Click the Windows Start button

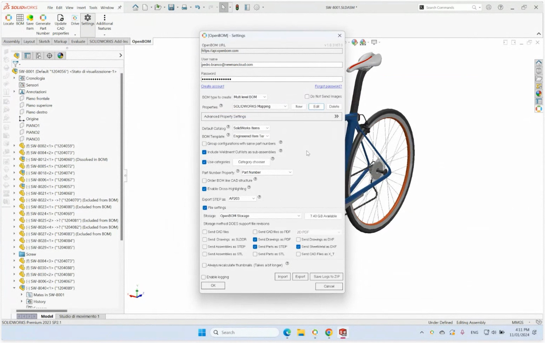[x=202, y=332]
